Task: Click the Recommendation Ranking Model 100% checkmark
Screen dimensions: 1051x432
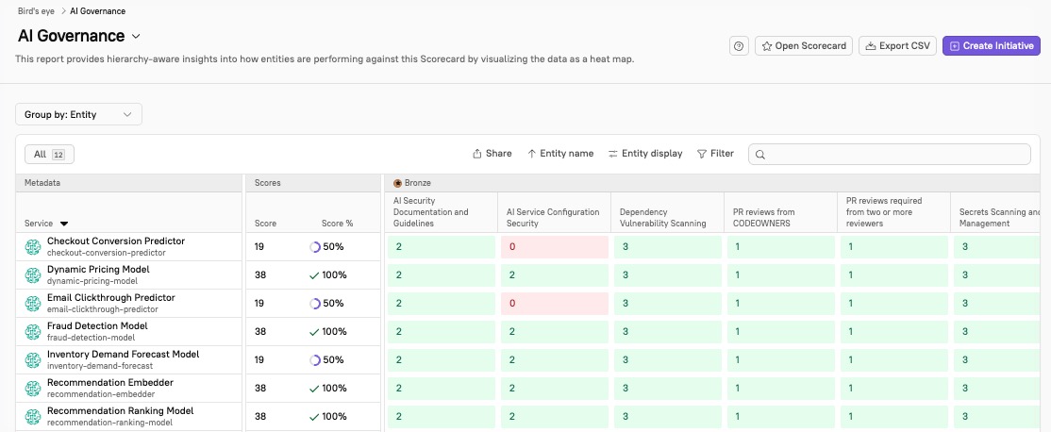Action: point(313,416)
